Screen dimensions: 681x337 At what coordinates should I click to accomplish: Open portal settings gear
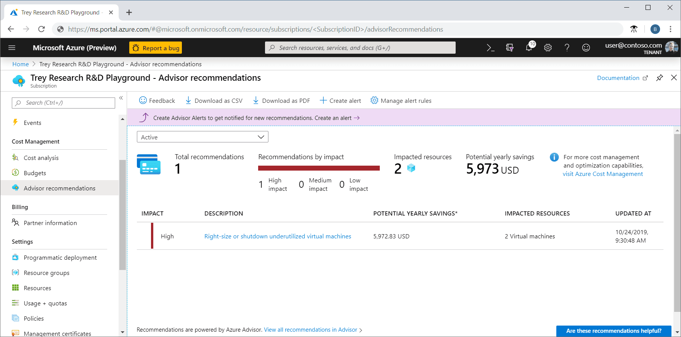point(548,48)
